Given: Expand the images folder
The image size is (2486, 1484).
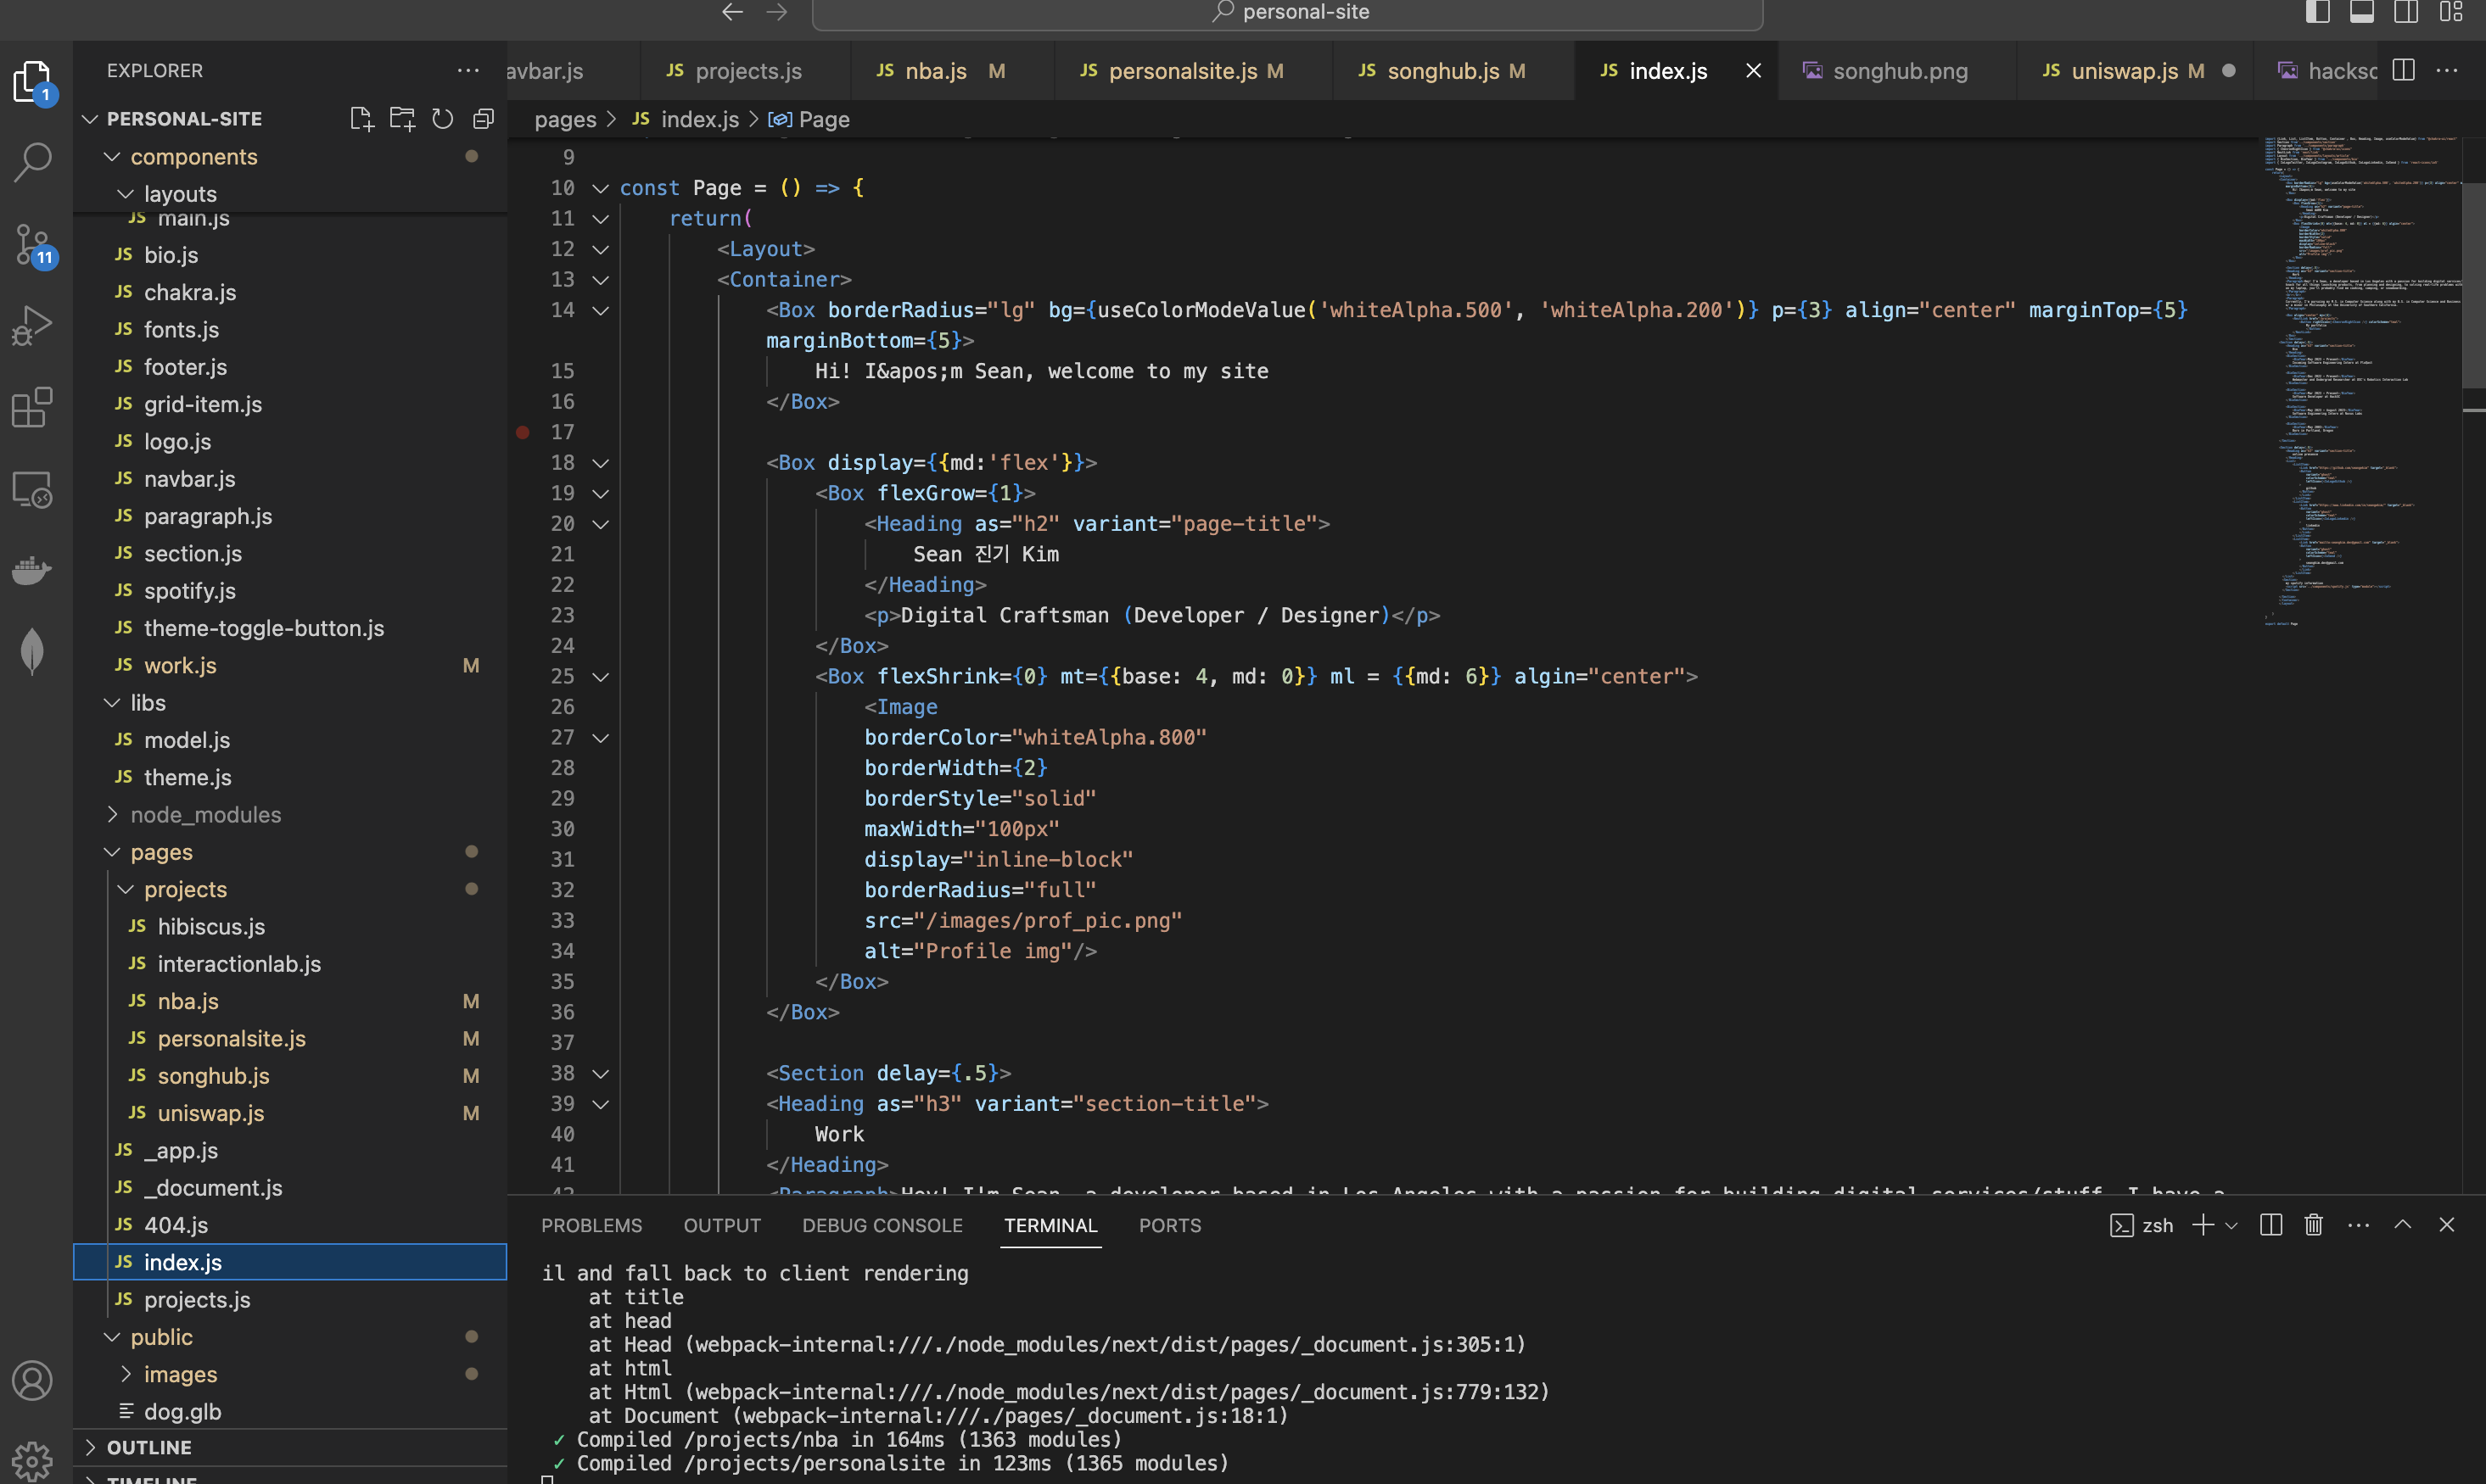Looking at the screenshot, I should click(126, 1374).
